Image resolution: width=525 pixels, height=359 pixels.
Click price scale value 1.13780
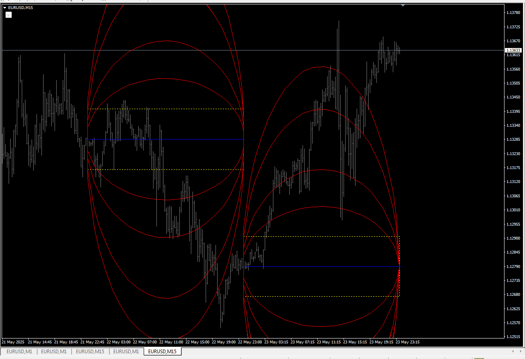tap(513, 13)
